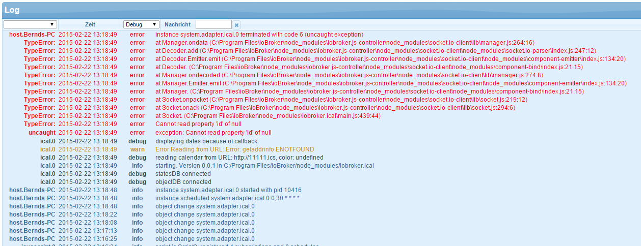The image size is (641, 246).
Task: Click the 'error' level in the Socket.onack row
Action: [137, 108]
